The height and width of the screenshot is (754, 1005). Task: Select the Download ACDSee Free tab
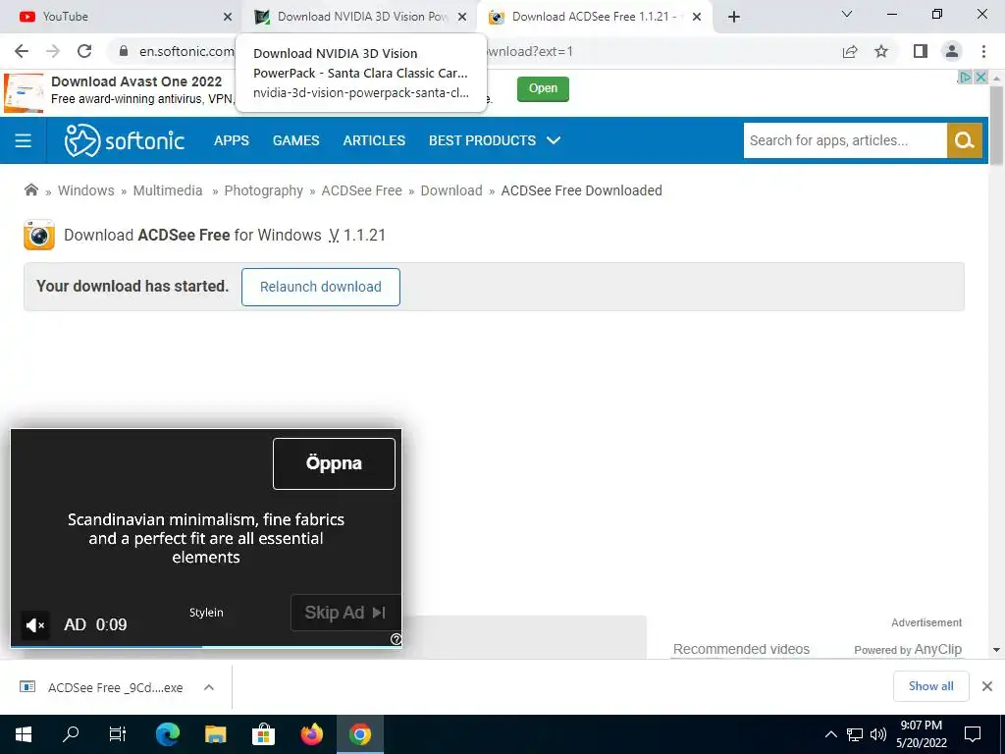pos(595,17)
